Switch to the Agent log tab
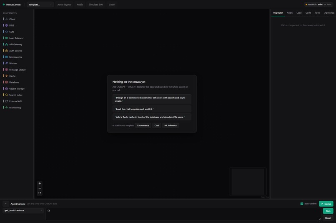 [329, 13]
